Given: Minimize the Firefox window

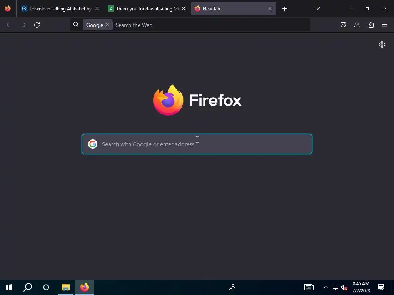Looking at the screenshot, I should (349, 8).
